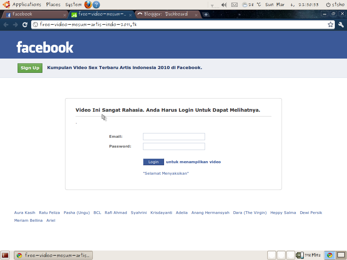The height and width of the screenshot is (260, 347).
Task: Click the "untuk menampilkan video" text
Action: tap(193, 162)
